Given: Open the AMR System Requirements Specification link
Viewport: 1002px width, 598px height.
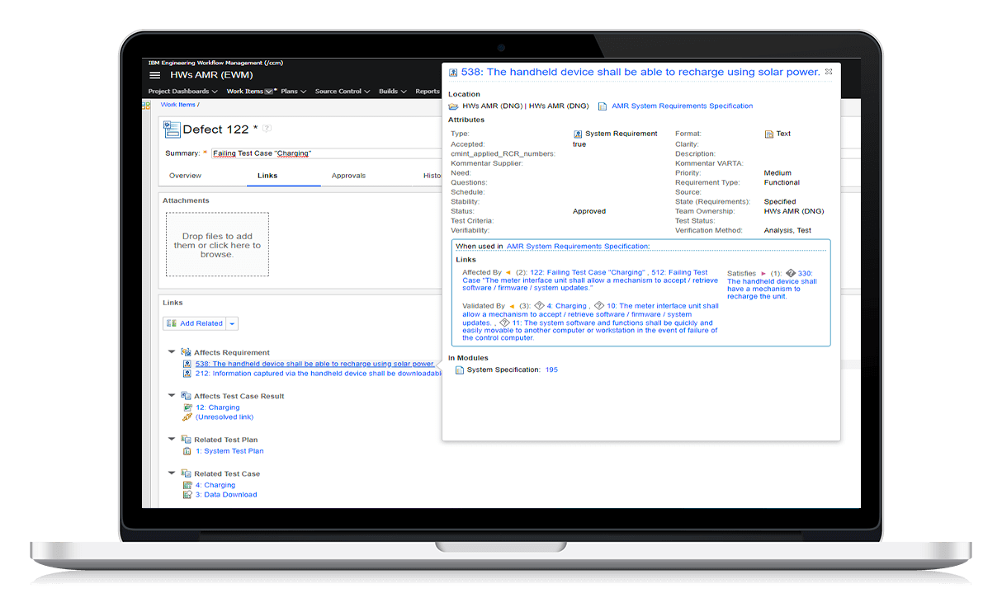Looking at the screenshot, I should pyautogui.click(x=681, y=106).
